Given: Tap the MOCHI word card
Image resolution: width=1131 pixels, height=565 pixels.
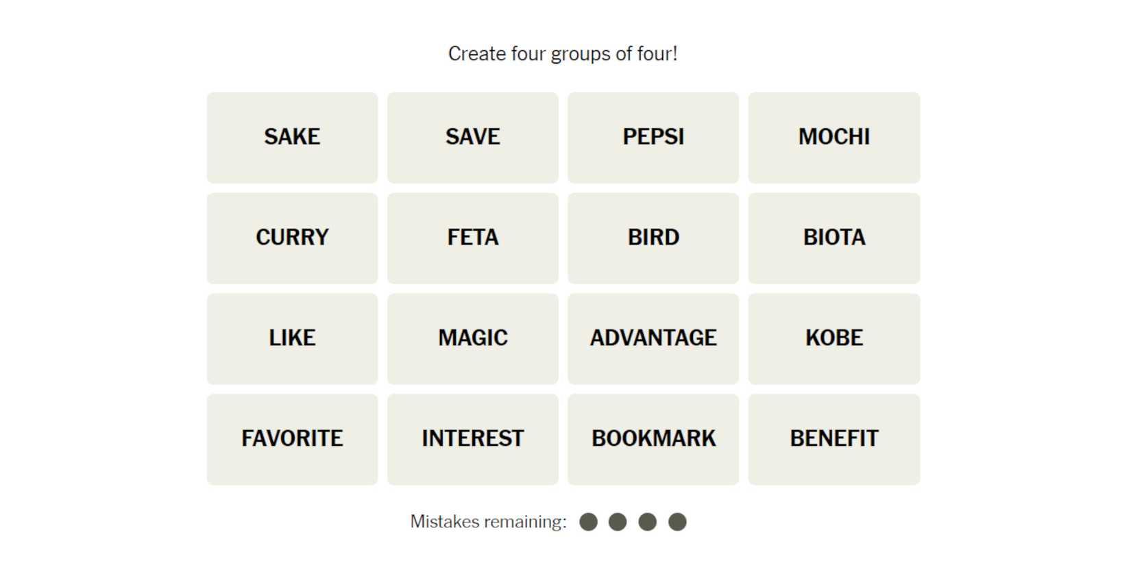Looking at the screenshot, I should point(834,137).
